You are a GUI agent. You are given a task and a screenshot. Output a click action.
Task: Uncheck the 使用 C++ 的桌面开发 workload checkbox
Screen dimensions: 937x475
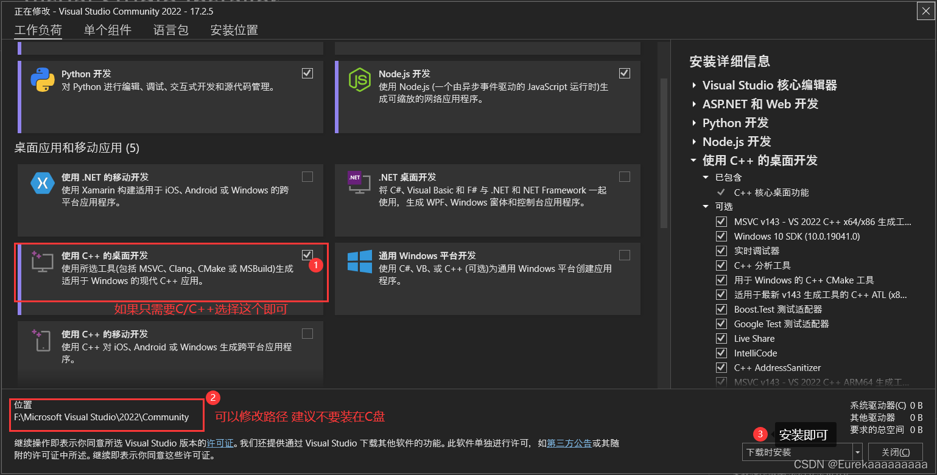tap(307, 255)
